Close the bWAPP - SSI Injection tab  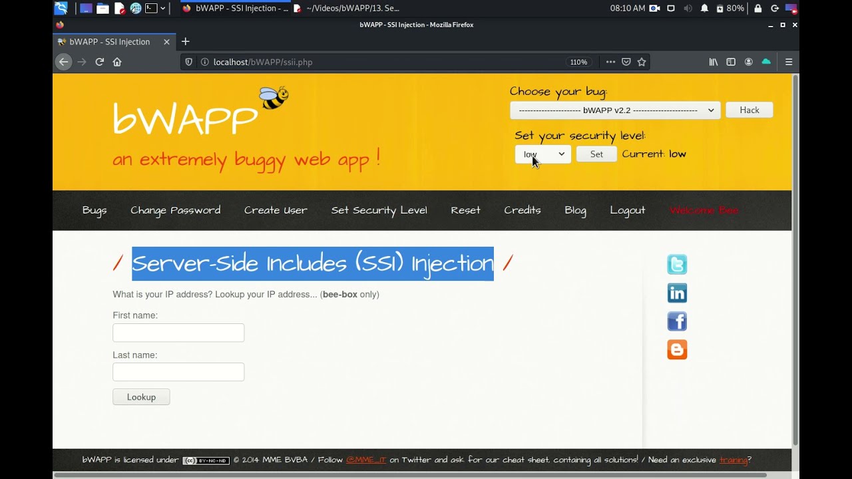[166, 41]
